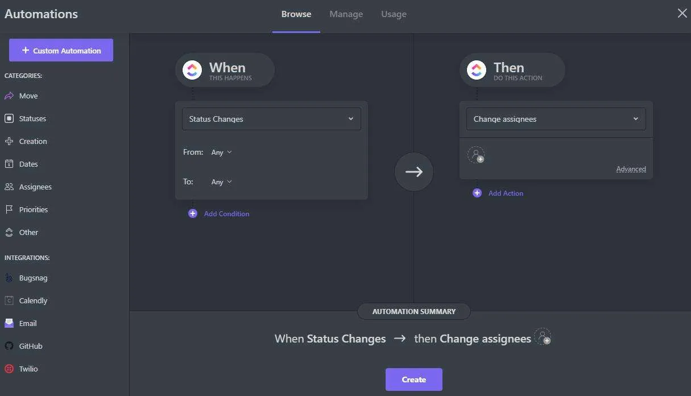691x396 pixels.
Task: Click the Automations title text
Action: click(x=42, y=14)
